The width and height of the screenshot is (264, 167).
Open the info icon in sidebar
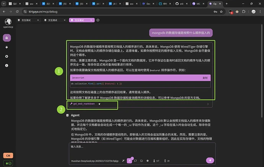point(7,65)
